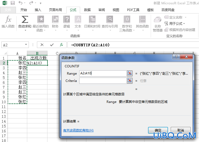Expand the Undo history dropdown arrow
This screenshot has height=142, width=199.
[25, 3]
